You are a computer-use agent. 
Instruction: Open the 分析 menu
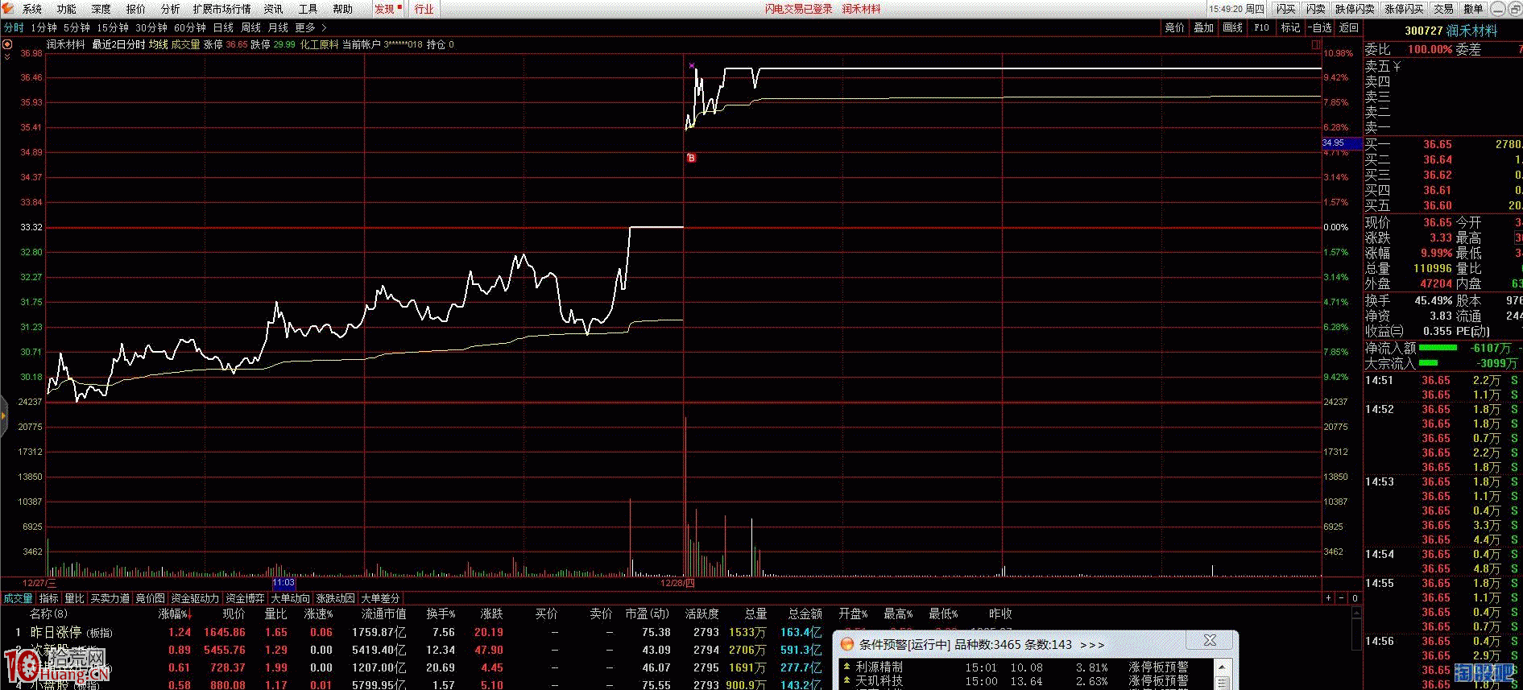[x=171, y=9]
